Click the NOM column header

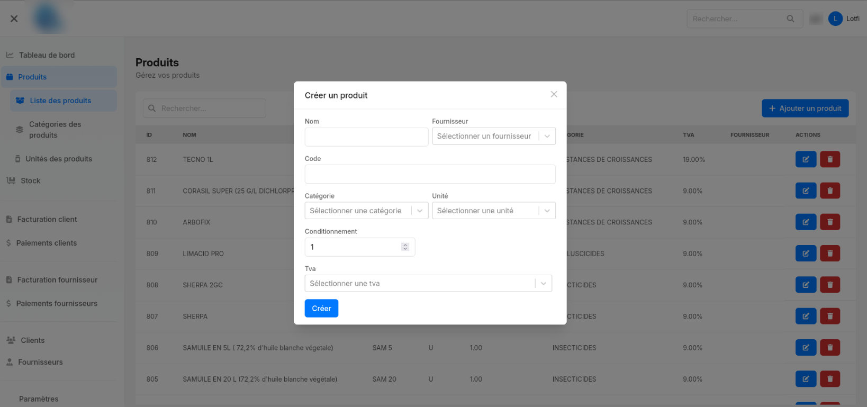coord(189,135)
